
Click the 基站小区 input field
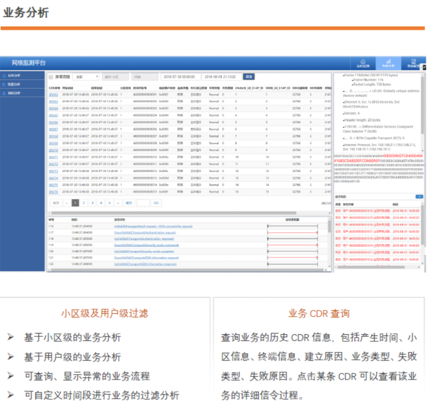click(x=115, y=77)
